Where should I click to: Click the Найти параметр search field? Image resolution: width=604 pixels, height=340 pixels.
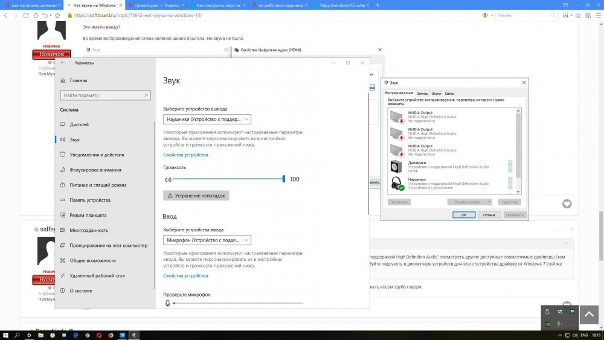105,95
